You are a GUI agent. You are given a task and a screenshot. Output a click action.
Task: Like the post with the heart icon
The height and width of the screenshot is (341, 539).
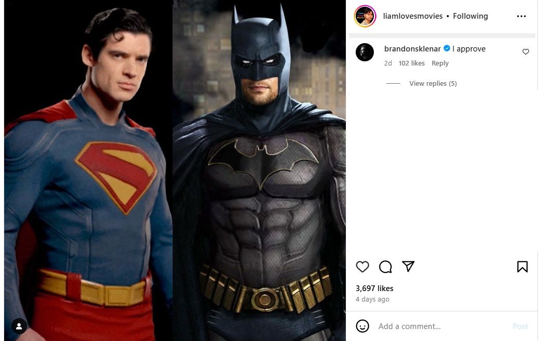[362, 267]
